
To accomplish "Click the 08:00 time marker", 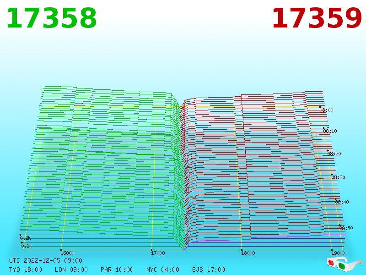I will pyautogui.click(x=326, y=110).
